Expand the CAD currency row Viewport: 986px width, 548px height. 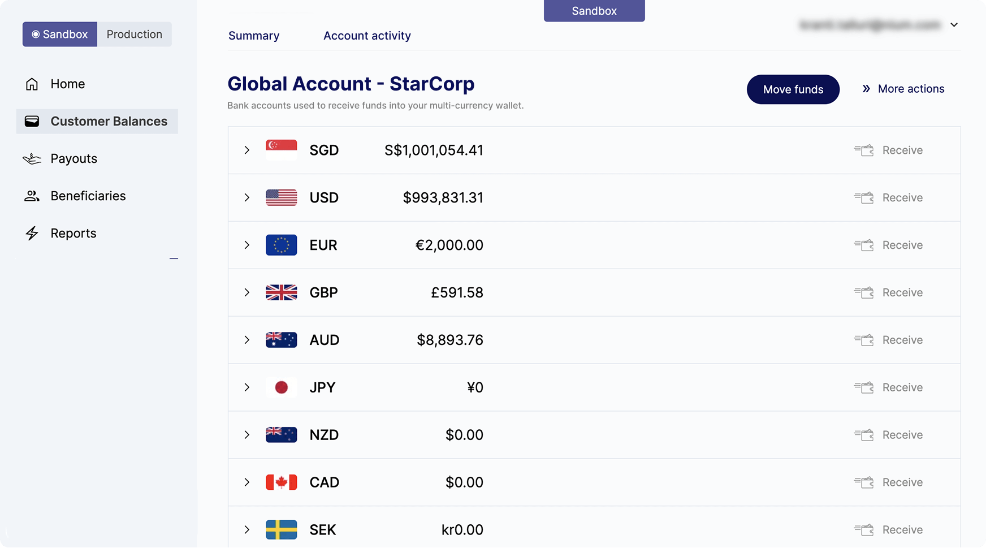247,482
